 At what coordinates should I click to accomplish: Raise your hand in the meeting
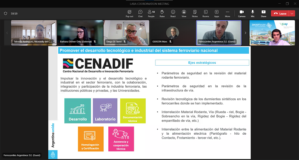click(162, 13)
